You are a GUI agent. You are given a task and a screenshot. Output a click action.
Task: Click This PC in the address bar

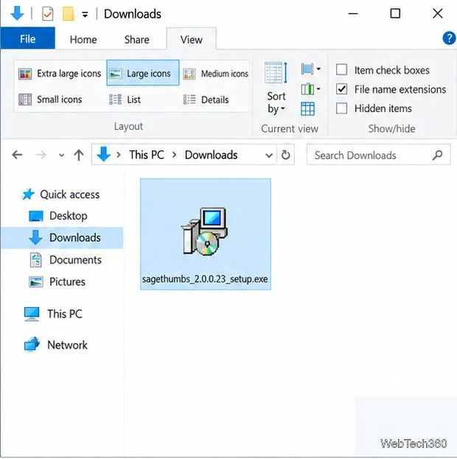(x=147, y=154)
